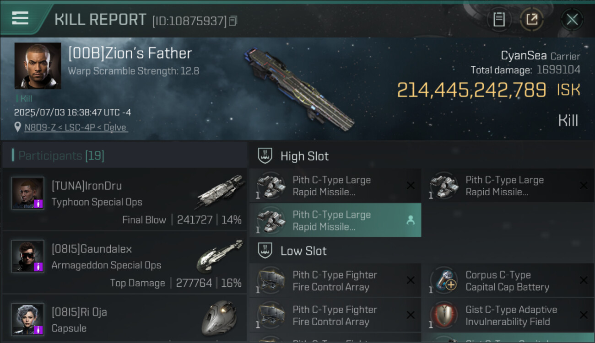Close the kill report window

pos(572,20)
